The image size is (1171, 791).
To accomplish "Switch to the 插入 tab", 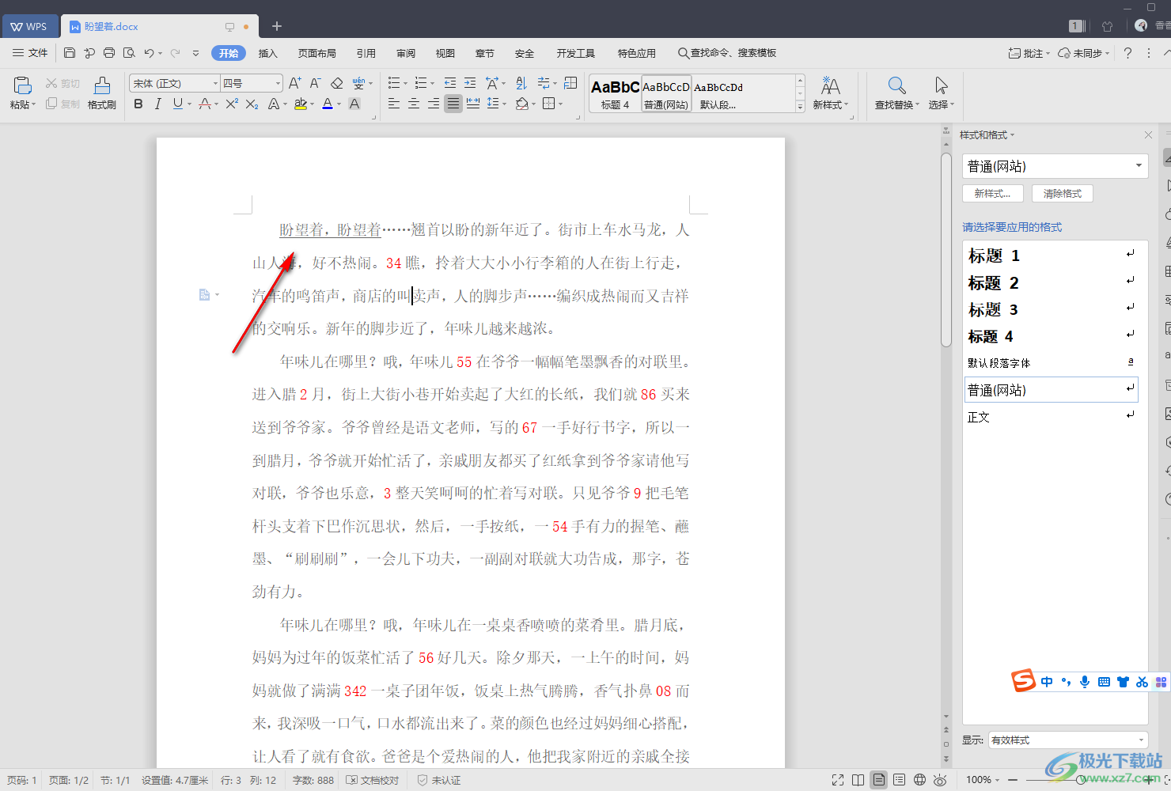I will (x=268, y=53).
